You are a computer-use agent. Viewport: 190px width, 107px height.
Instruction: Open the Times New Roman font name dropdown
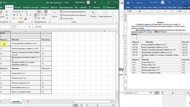click(x=24, y=12)
